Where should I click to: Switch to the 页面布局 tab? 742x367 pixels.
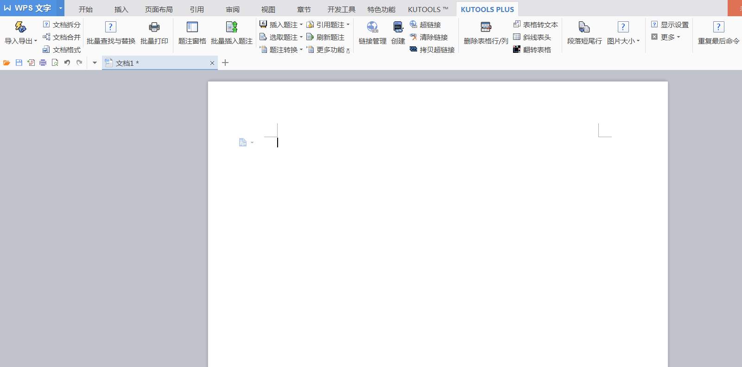point(159,9)
